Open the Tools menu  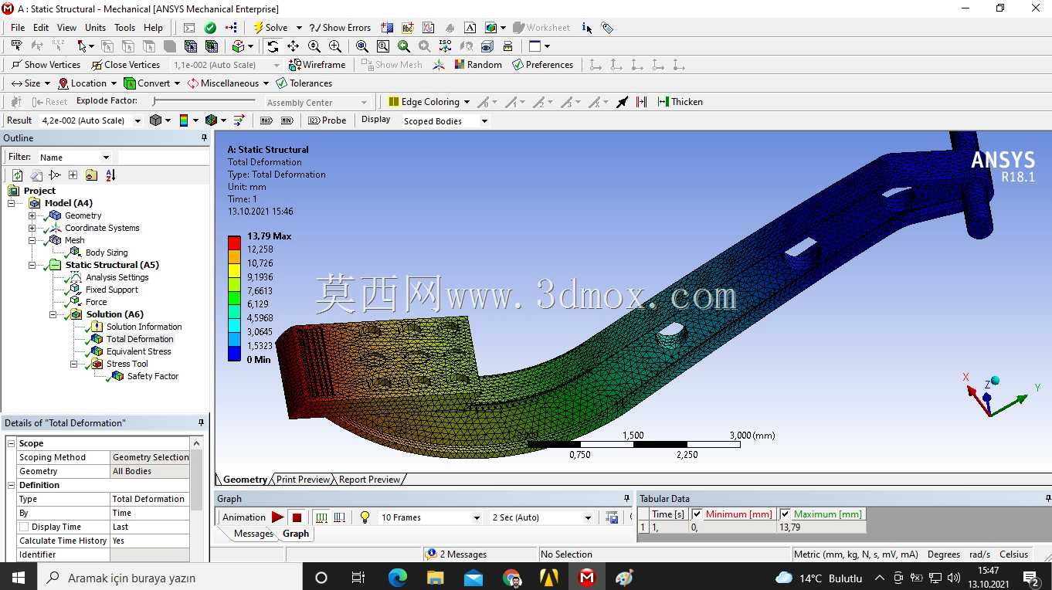pyautogui.click(x=125, y=28)
